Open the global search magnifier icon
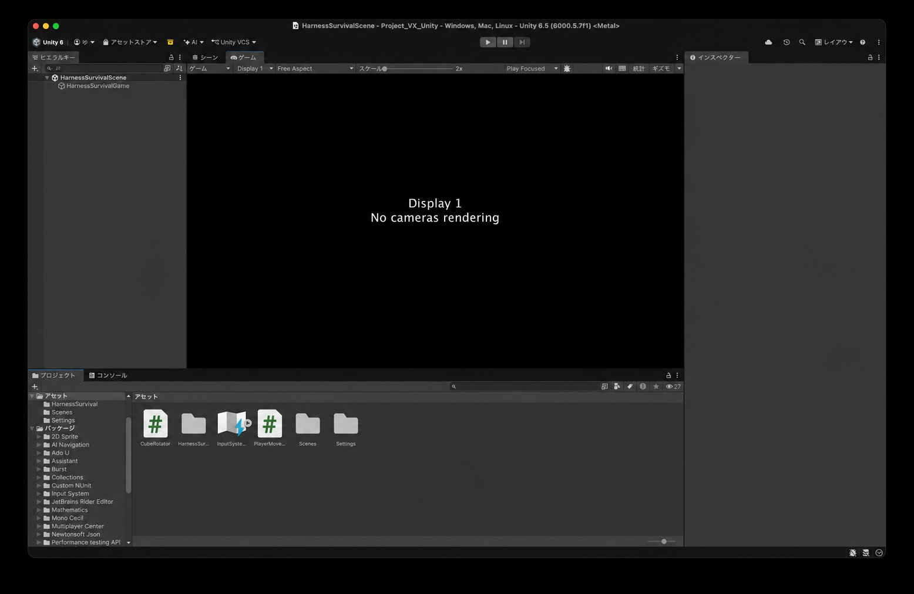Screen dimensions: 914x594 point(802,42)
